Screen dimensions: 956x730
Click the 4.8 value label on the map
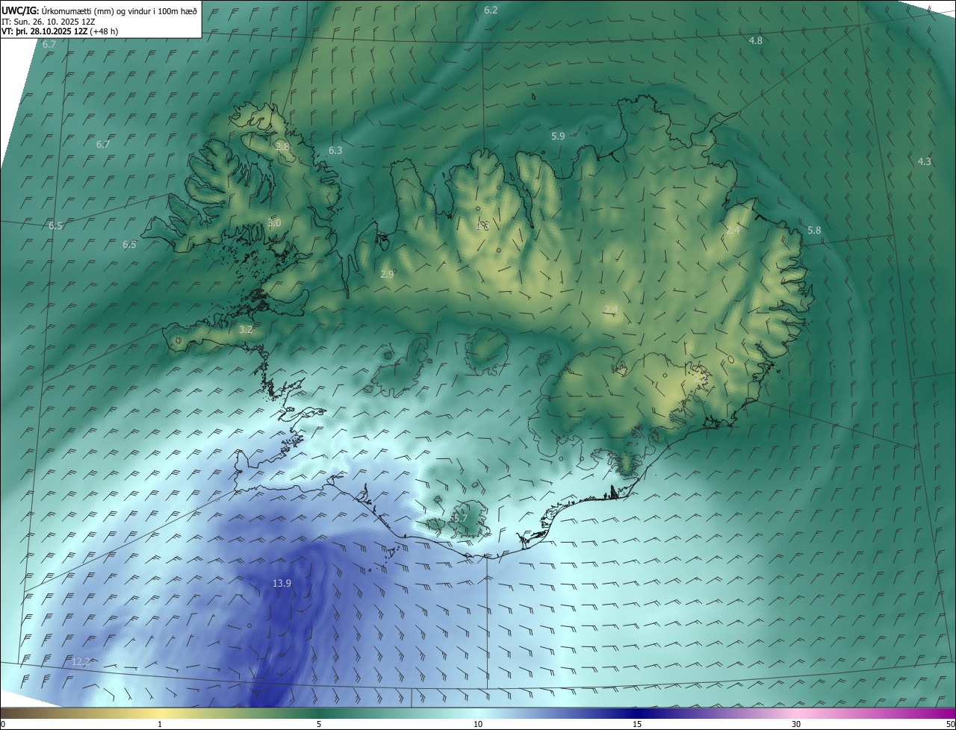click(x=756, y=40)
